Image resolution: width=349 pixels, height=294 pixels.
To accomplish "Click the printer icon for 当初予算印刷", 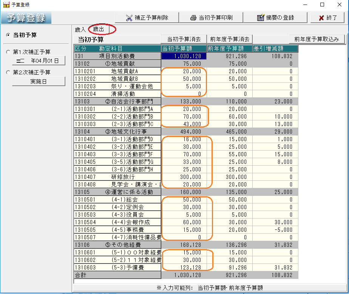I will tap(193, 18).
